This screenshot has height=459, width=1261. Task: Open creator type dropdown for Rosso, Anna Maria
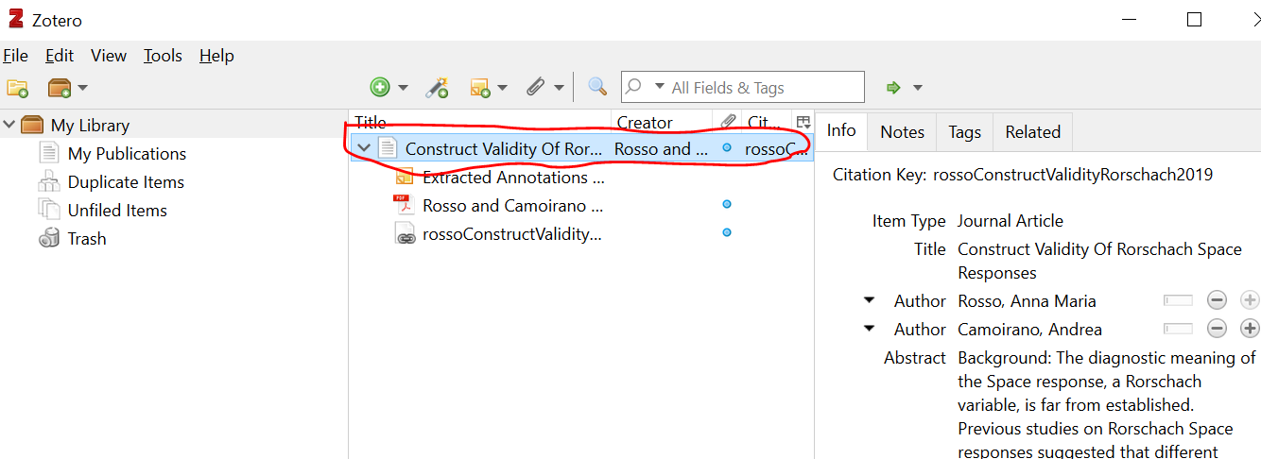click(x=869, y=301)
